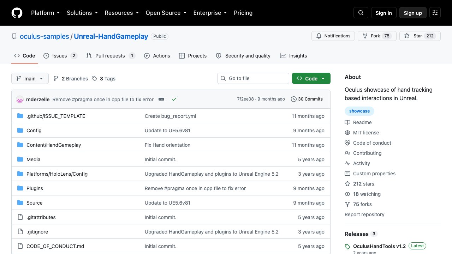Image resolution: width=452 pixels, height=254 pixels.
Task: Click the Source folder icon
Action: [x=20, y=203]
